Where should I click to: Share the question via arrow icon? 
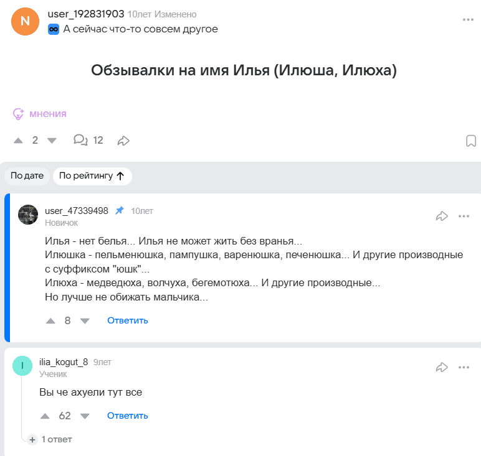[123, 141]
